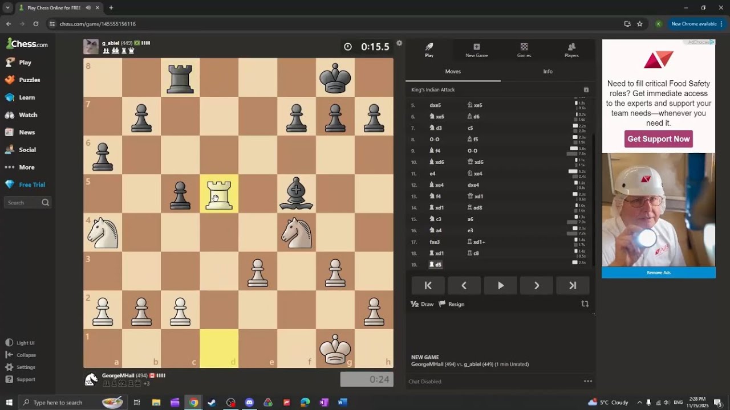
Task: Open Chrome profile avatar
Action: click(x=659, y=24)
